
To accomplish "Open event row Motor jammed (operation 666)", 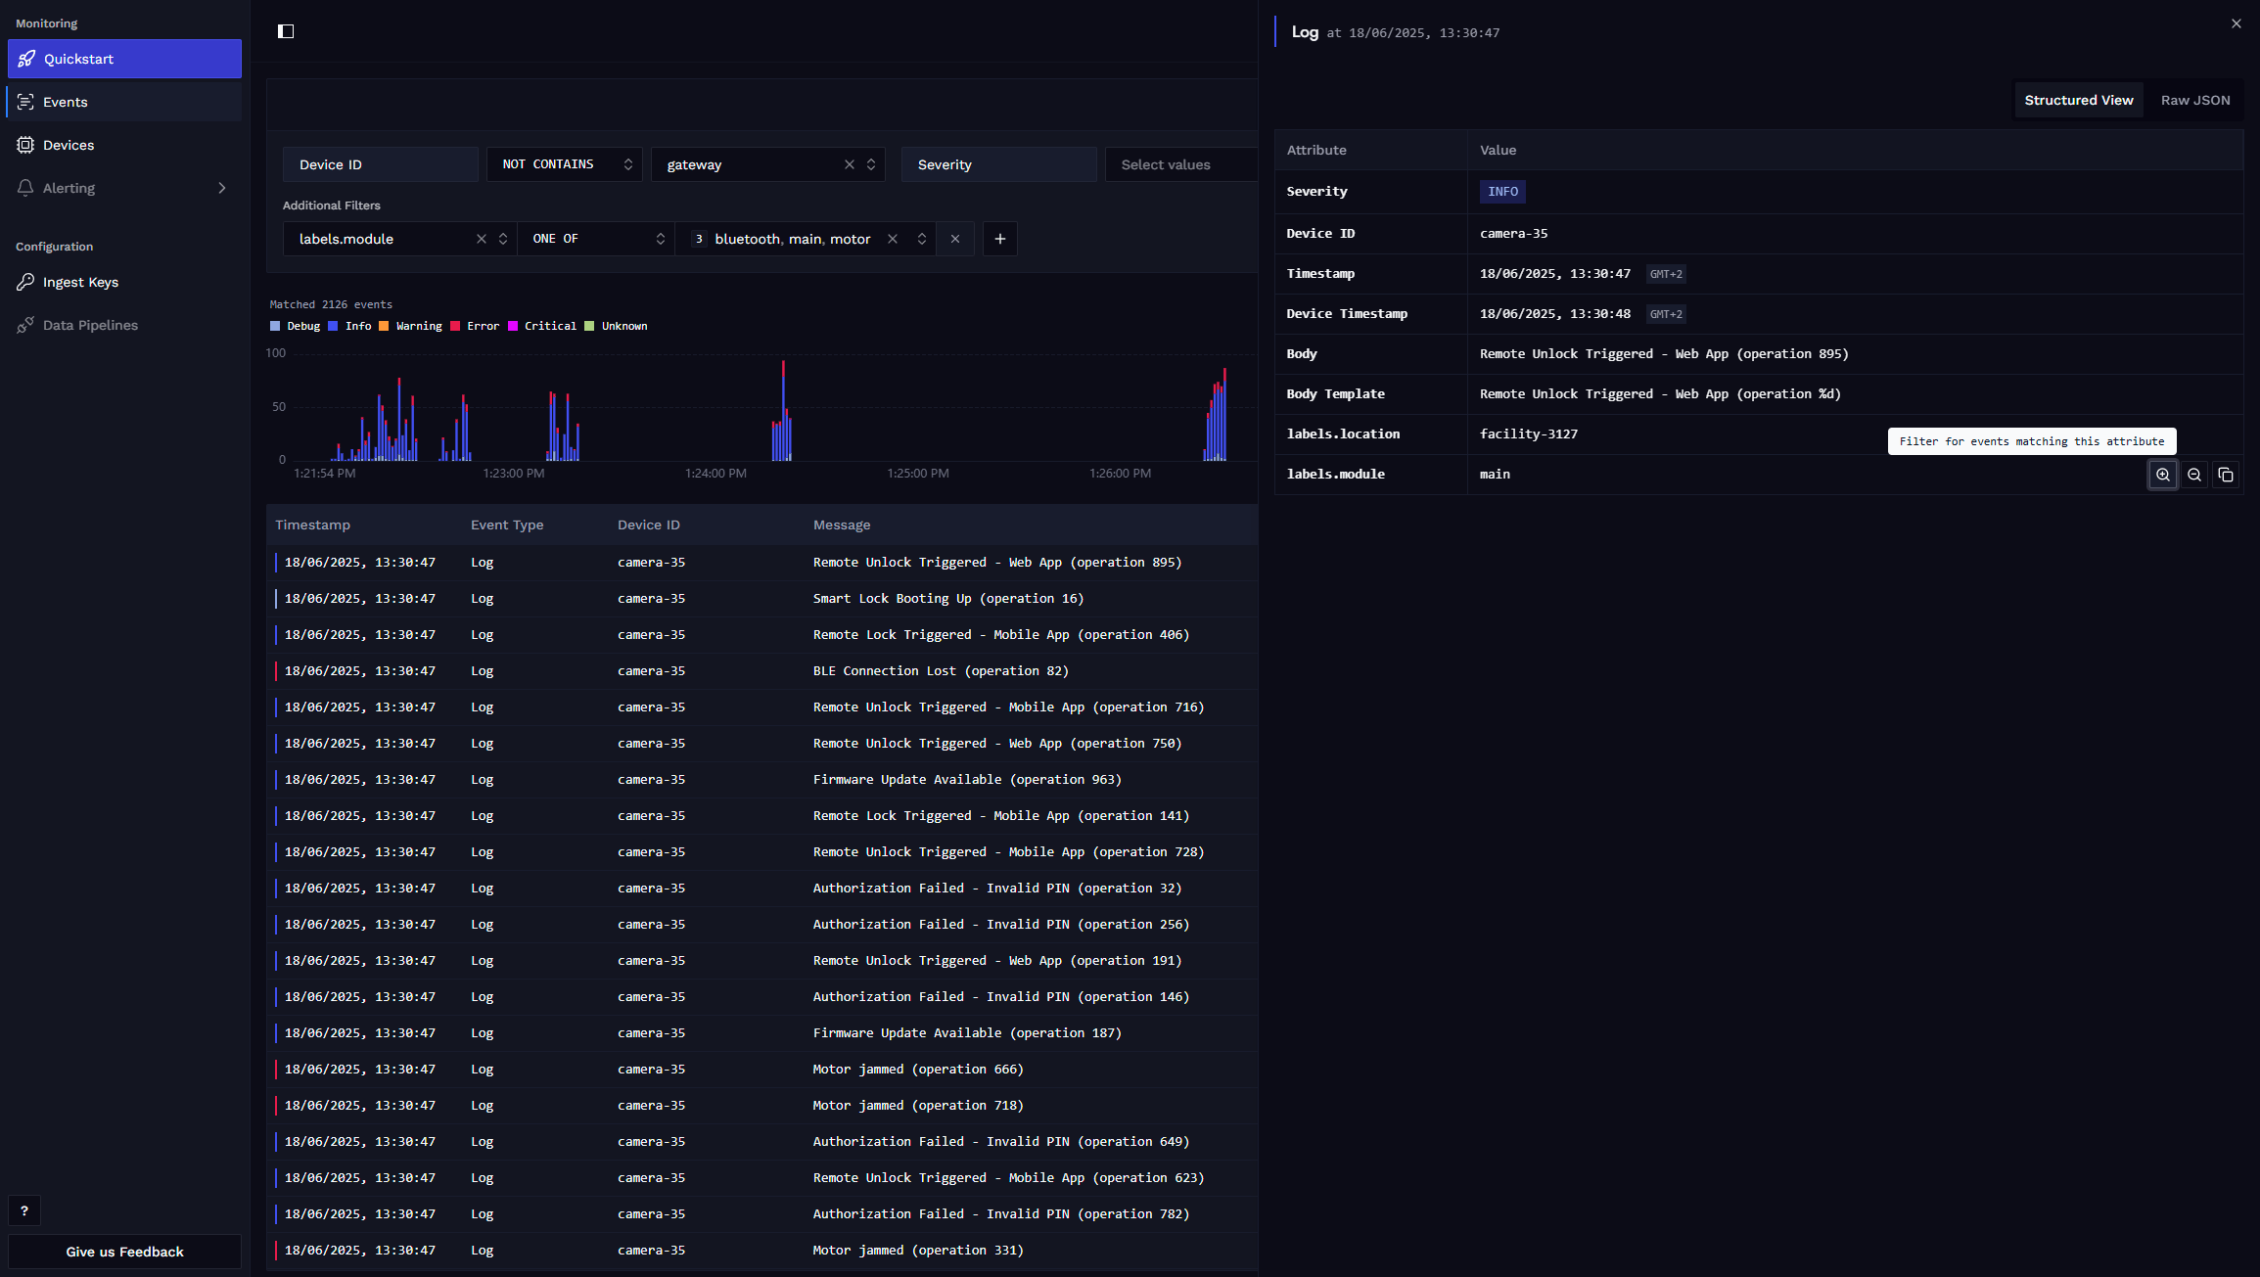I will [x=761, y=1070].
